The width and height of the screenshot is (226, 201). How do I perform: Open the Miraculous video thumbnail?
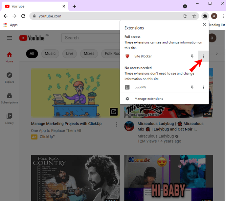169,111
